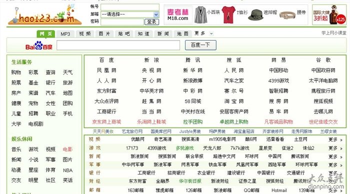Screen dimensions: 350x194
Task: Click the suit jacket product image
Action: tap(200, 14)
